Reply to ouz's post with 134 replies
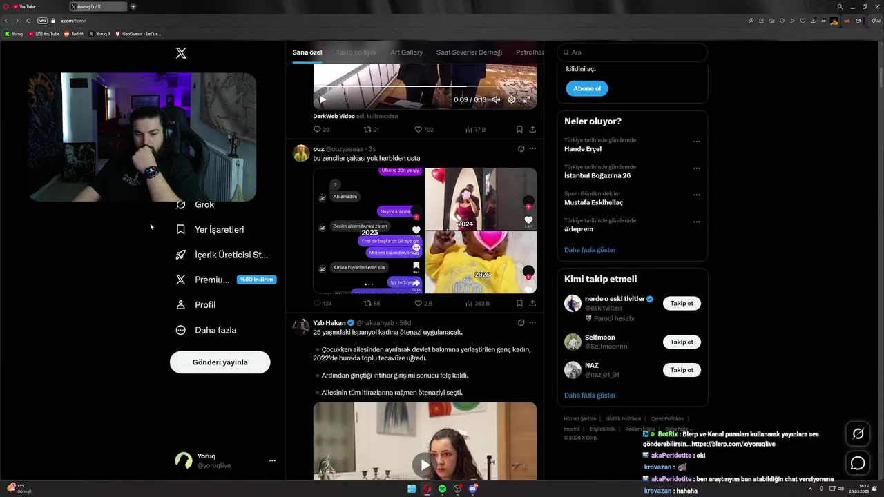Image resolution: width=884 pixels, height=497 pixels. (x=323, y=303)
